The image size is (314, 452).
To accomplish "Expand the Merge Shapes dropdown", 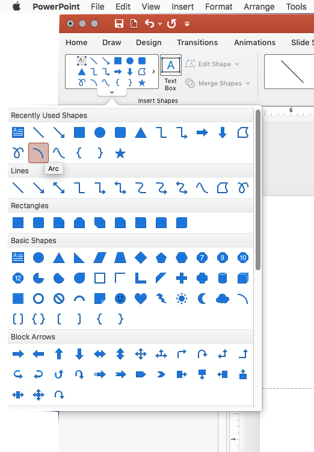I will 248,83.
